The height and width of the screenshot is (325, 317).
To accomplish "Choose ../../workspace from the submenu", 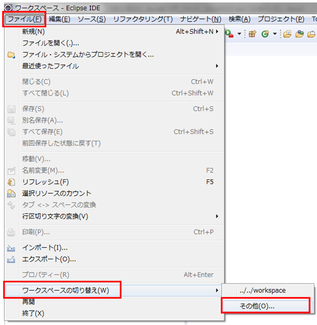I will (x=262, y=290).
